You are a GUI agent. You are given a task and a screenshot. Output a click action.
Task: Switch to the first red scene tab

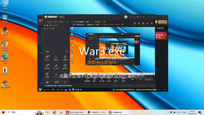coord(49,22)
